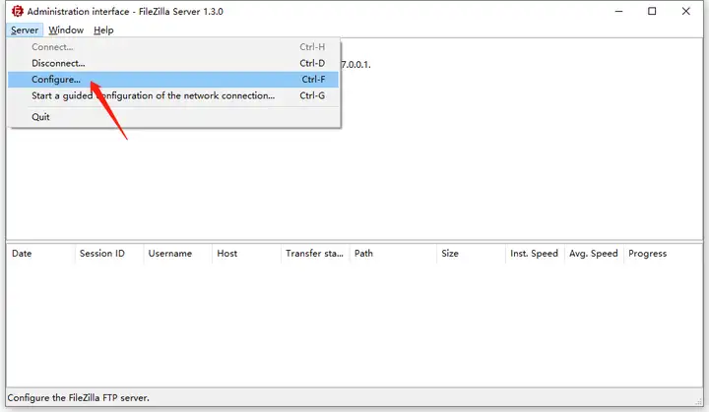
Task: Sort by the Path column header
Action: pos(393,254)
